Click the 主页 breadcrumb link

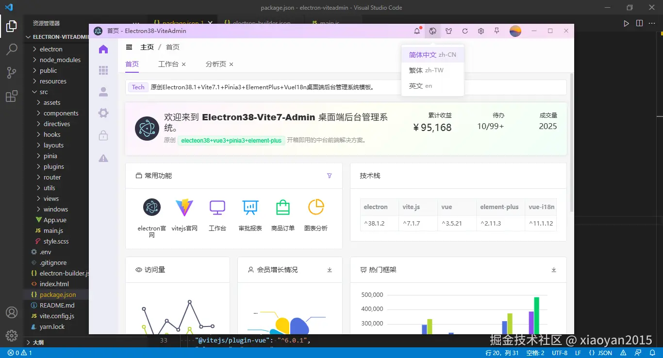(147, 47)
